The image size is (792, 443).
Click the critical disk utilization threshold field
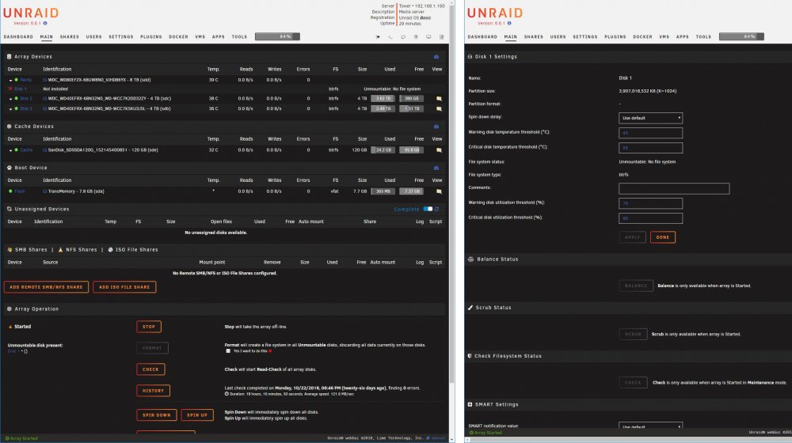tap(650, 218)
